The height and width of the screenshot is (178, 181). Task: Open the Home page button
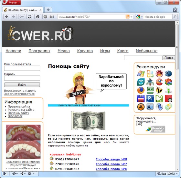click(x=37, y=17)
